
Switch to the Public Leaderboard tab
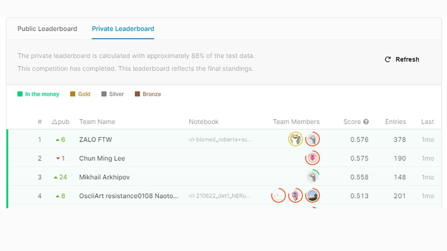point(47,29)
